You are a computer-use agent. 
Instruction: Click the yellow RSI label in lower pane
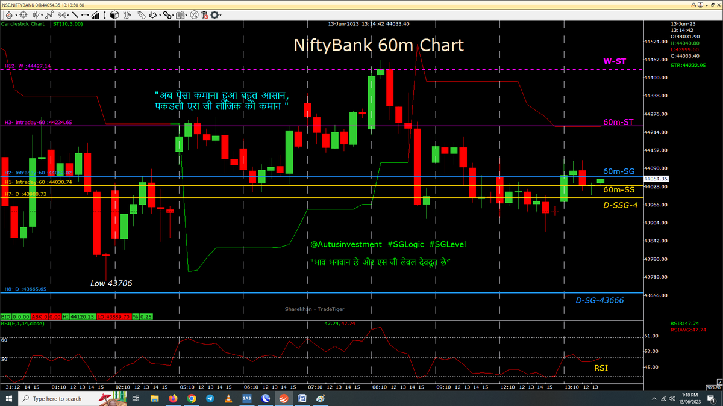[x=601, y=368]
